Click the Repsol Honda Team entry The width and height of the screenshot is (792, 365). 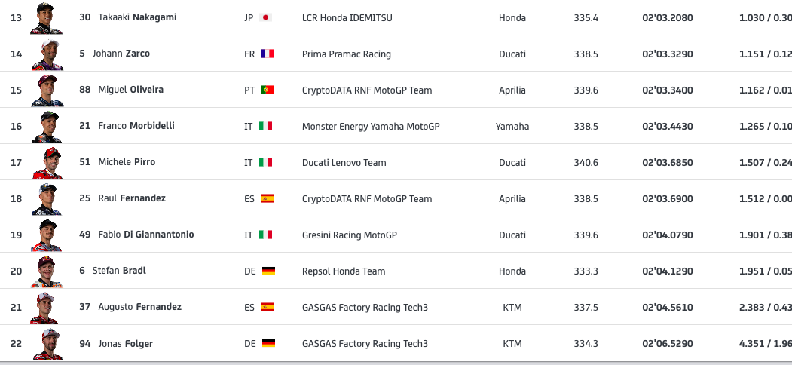[x=344, y=271]
